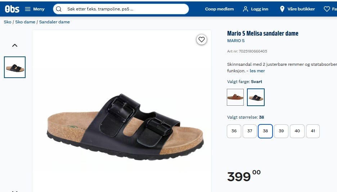Click the Logg inn person icon
The width and height of the screenshot is (337, 192).
click(x=245, y=9)
